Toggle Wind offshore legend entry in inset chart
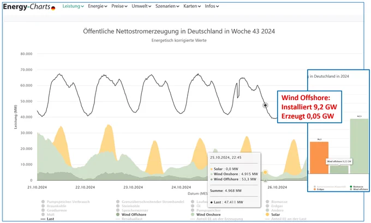The image size is (371, 223). click(x=358, y=189)
